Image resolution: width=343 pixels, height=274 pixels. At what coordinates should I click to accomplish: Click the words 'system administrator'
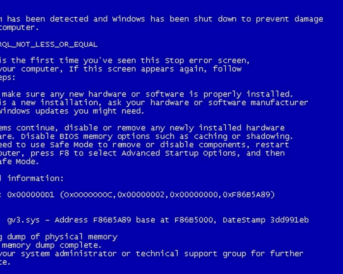69,254
